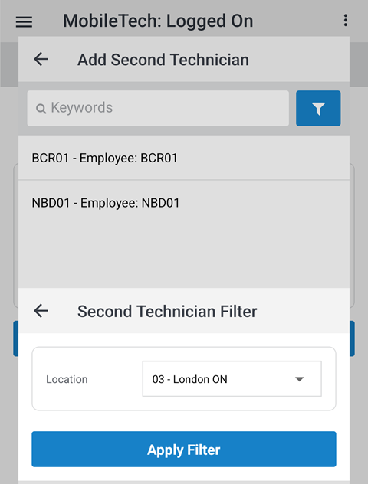The width and height of the screenshot is (368, 484).
Task: Open the 03 - London ON combo box
Action: click(232, 379)
